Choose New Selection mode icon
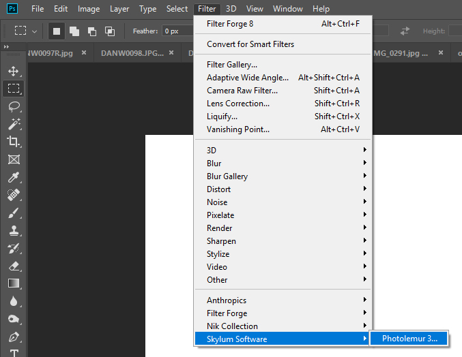The width and height of the screenshot is (462, 357). (57, 31)
